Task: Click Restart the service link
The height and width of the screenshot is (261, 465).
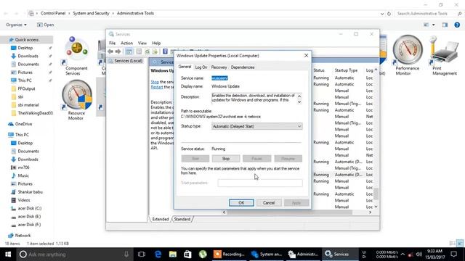Action: 157,87
